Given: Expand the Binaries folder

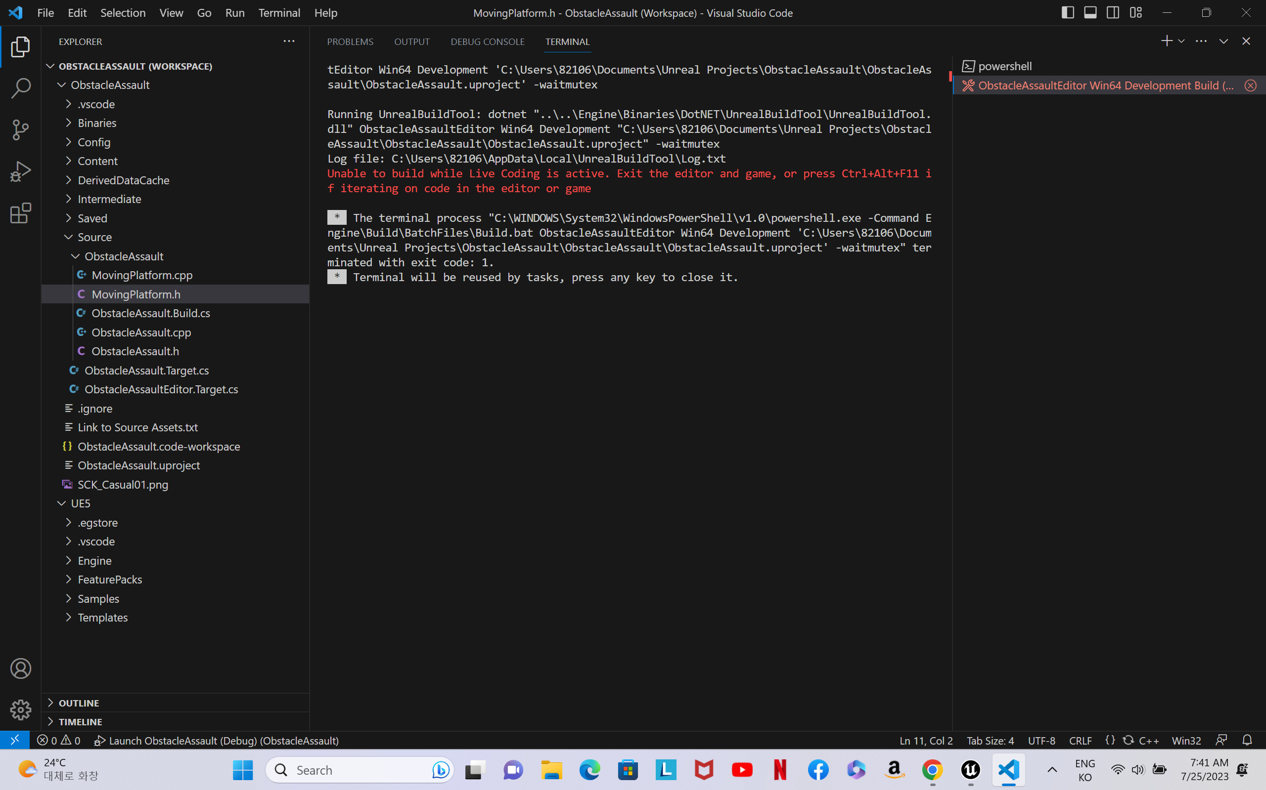Looking at the screenshot, I should 97,123.
